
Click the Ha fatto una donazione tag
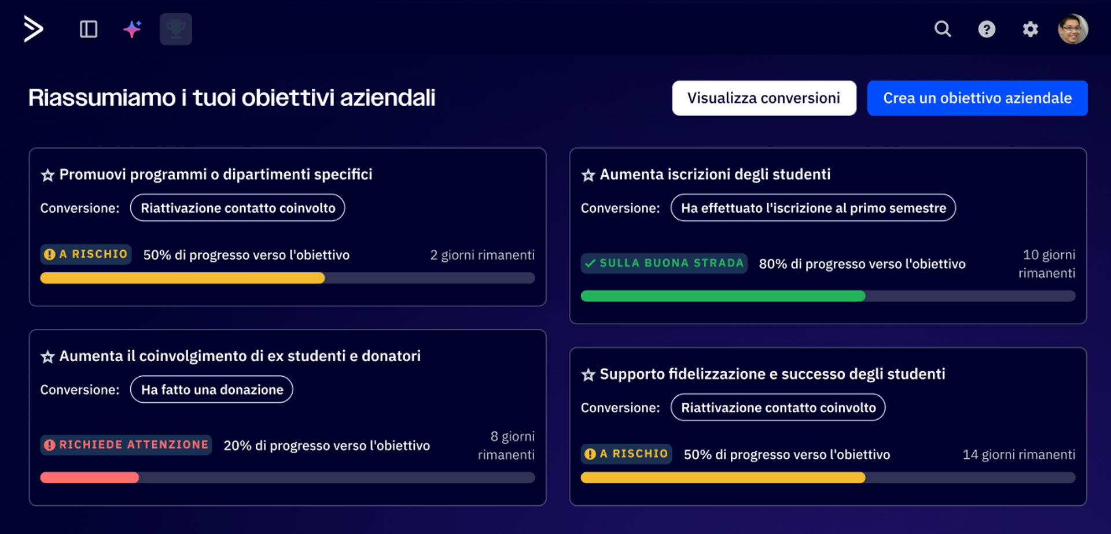point(212,390)
